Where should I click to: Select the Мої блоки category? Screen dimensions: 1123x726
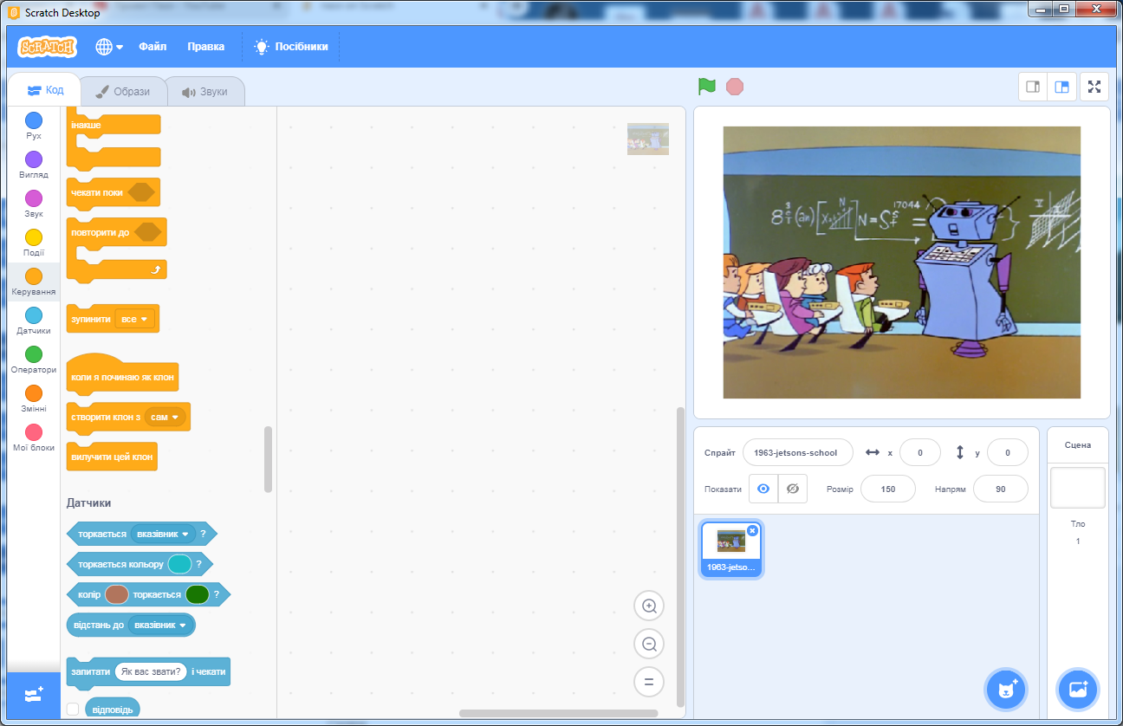(x=34, y=438)
